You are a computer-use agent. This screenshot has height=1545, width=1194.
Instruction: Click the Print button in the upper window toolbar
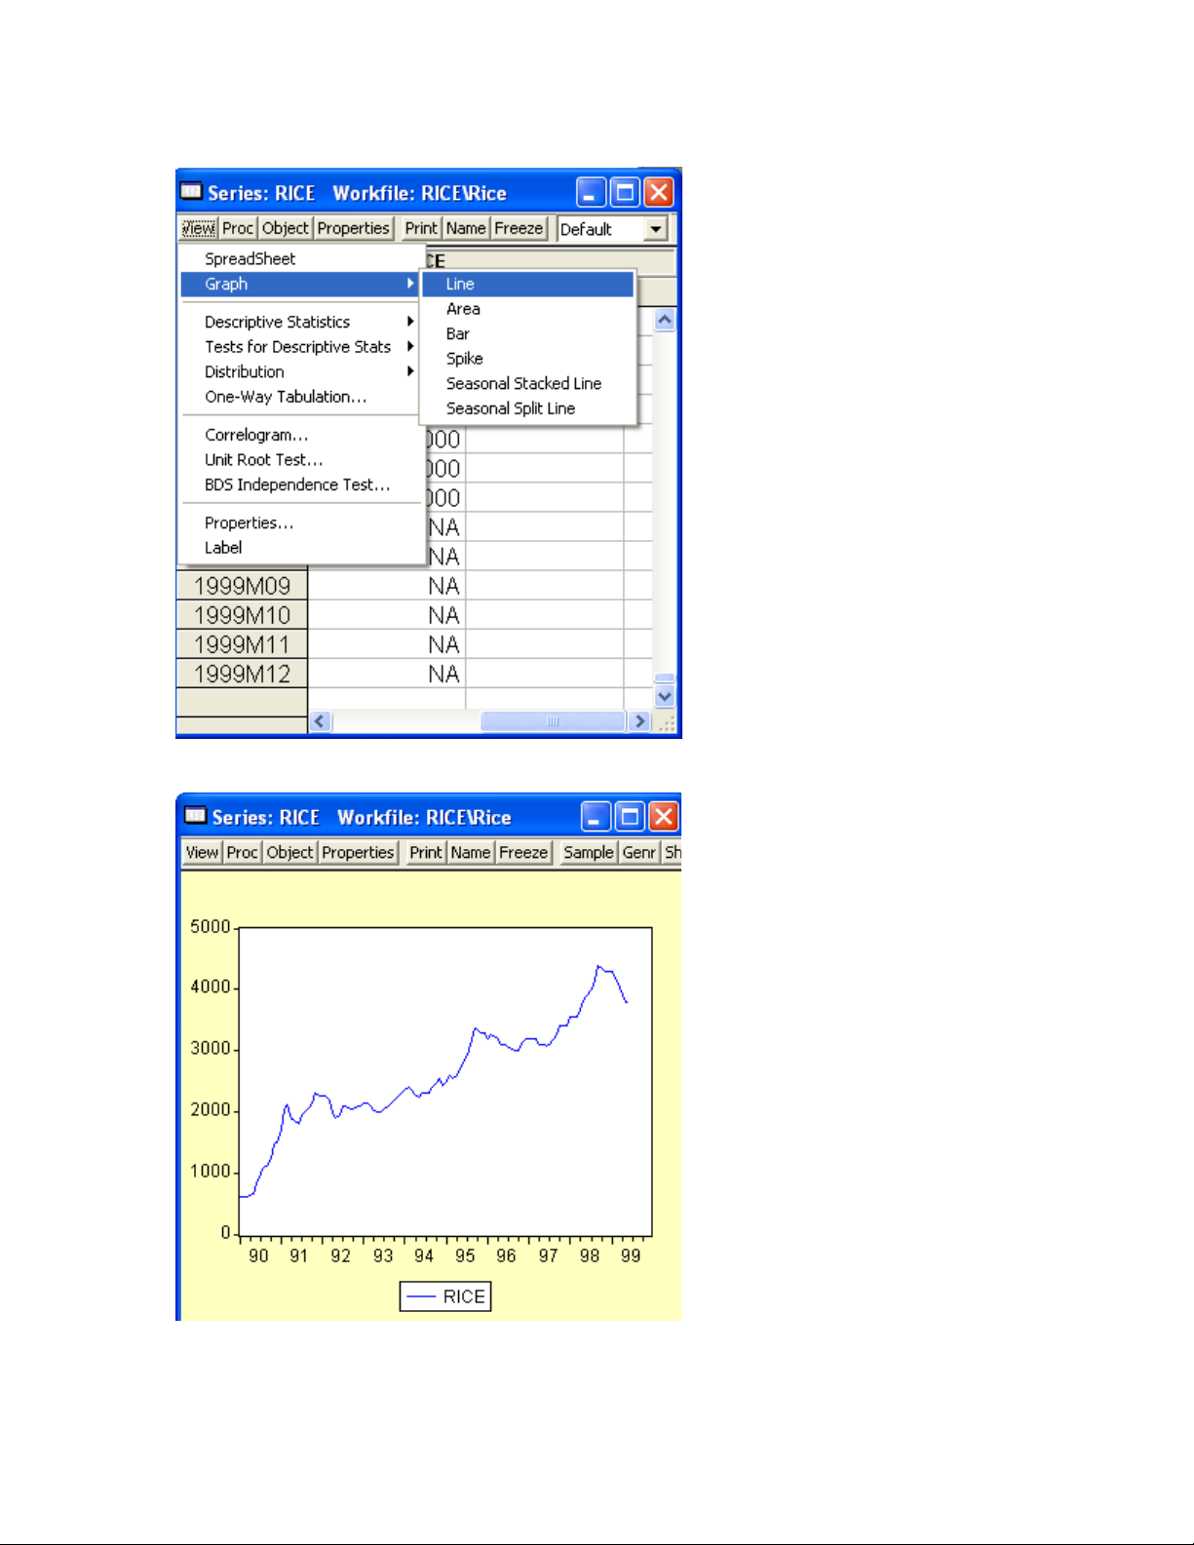[x=421, y=228]
